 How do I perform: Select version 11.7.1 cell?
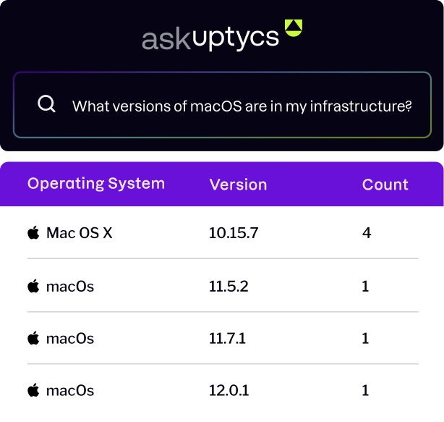(227, 338)
